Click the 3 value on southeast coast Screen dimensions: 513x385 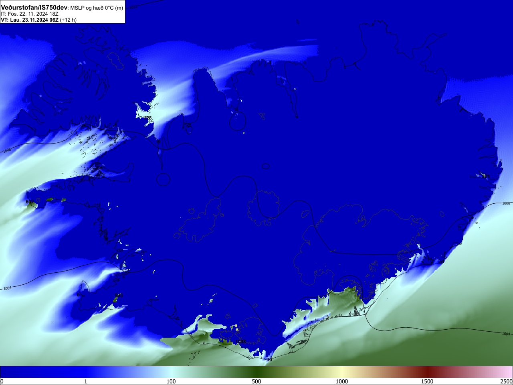327,317
